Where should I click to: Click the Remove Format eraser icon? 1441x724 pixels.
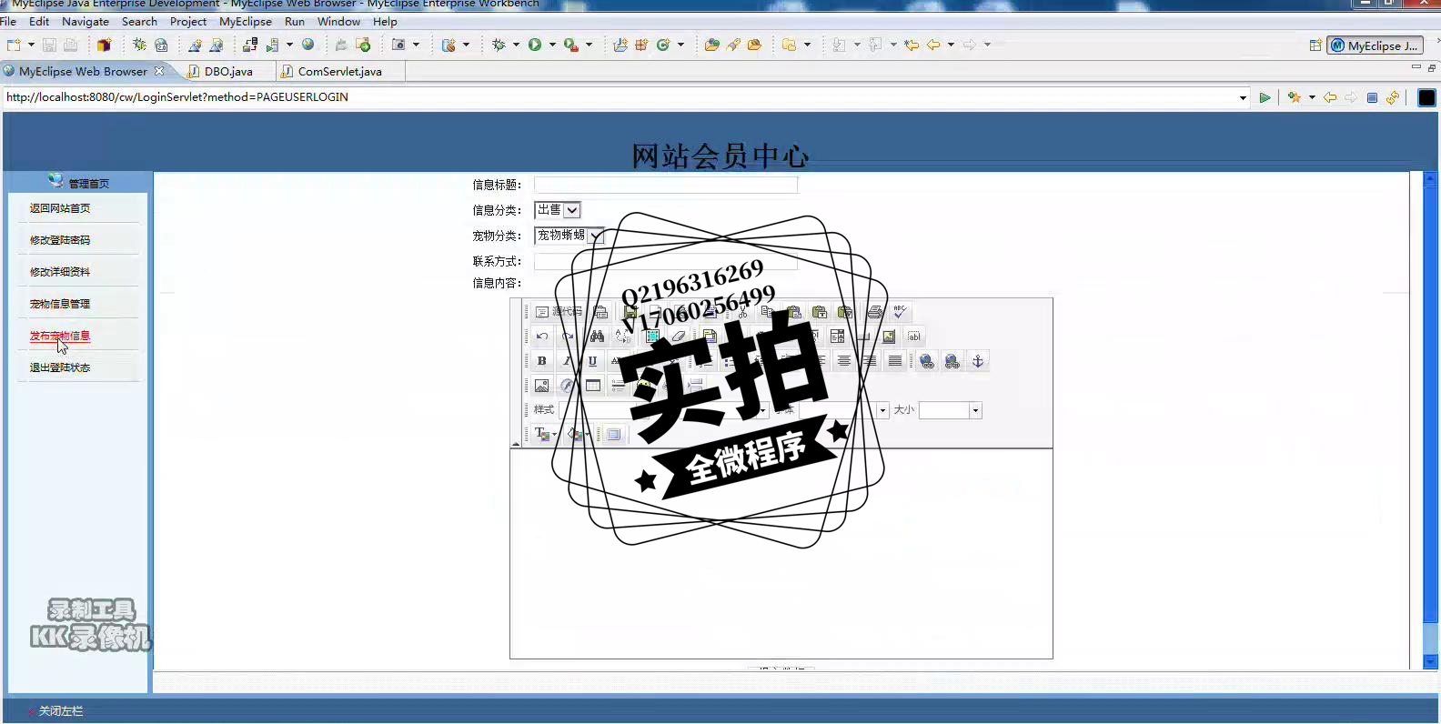pos(678,337)
